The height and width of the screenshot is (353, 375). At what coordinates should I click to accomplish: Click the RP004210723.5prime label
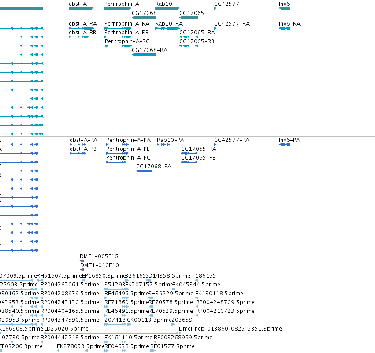(225, 311)
